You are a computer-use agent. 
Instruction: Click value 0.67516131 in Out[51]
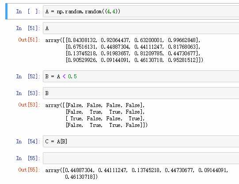tap(82, 47)
